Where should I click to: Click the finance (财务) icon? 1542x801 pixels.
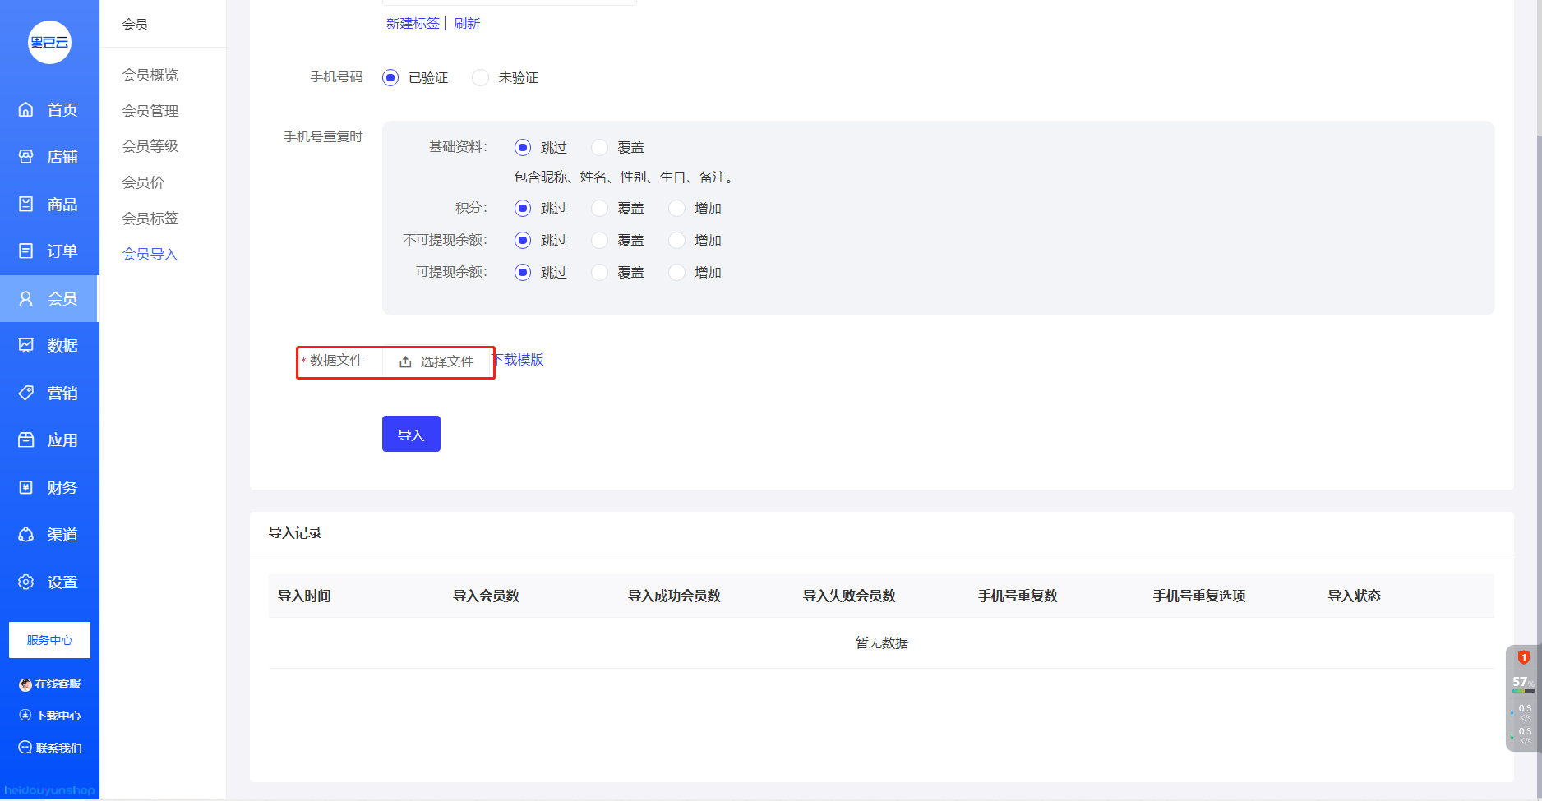[x=26, y=487]
